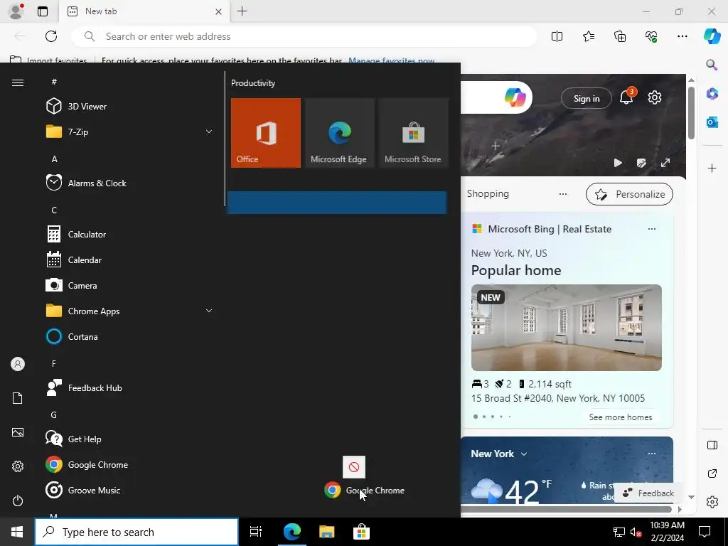This screenshot has width=728, height=546.
Task: Open Browser essentials heart icon
Action: click(x=651, y=36)
